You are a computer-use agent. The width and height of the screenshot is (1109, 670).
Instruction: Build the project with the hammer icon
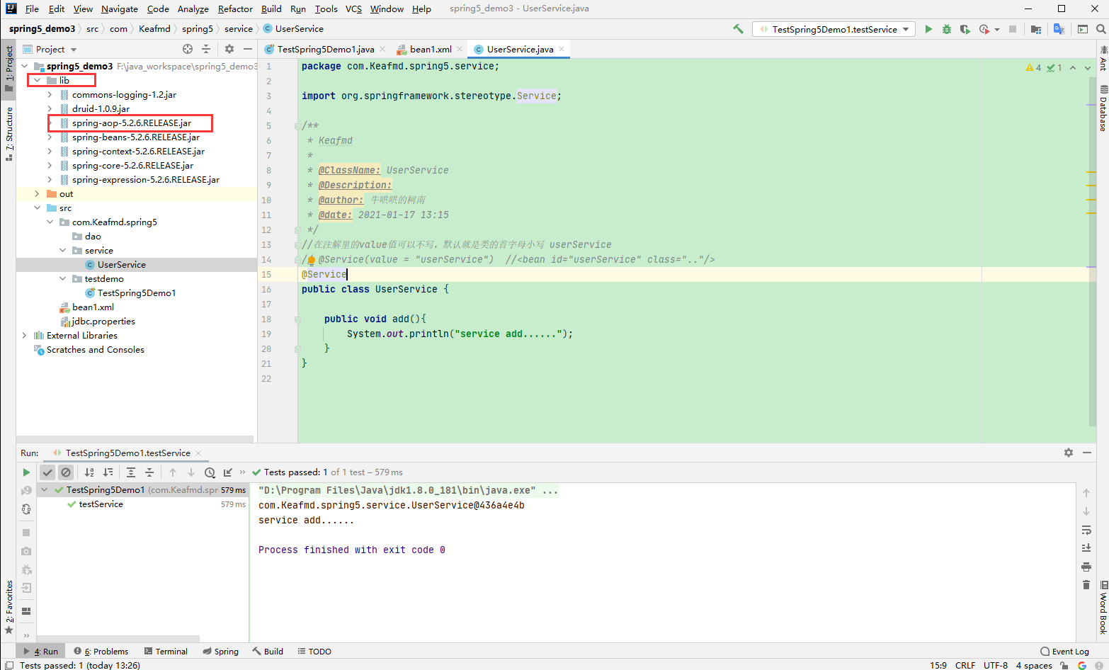coord(738,29)
